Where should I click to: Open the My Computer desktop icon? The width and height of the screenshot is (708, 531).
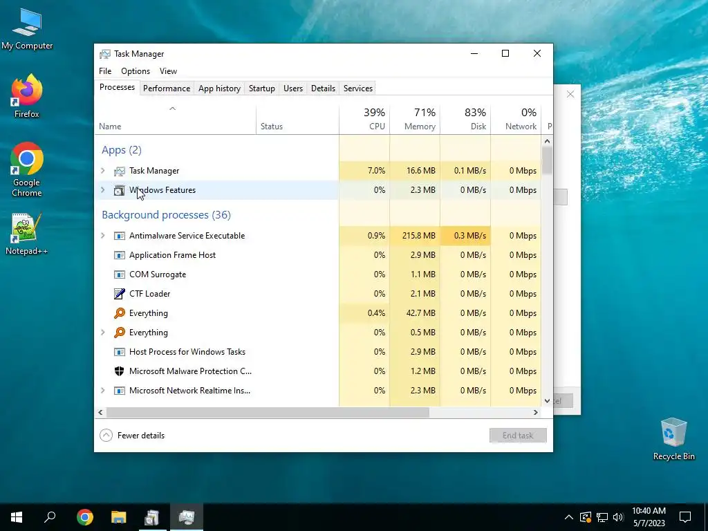(x=27, y=29)
